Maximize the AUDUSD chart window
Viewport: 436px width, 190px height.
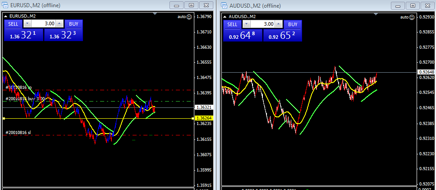(x=413, y=5)
